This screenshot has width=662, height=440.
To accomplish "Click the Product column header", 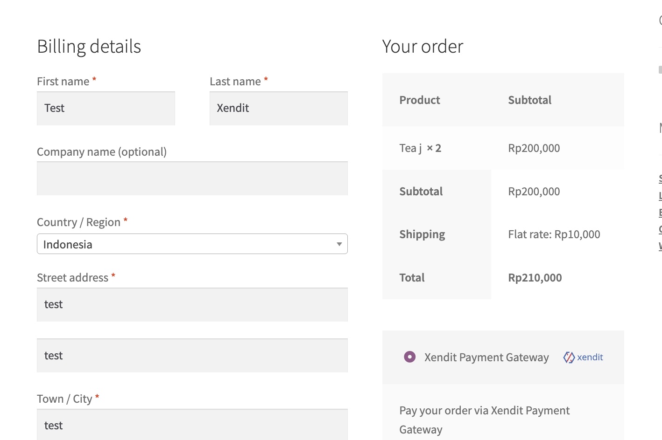I will (419, 100).
